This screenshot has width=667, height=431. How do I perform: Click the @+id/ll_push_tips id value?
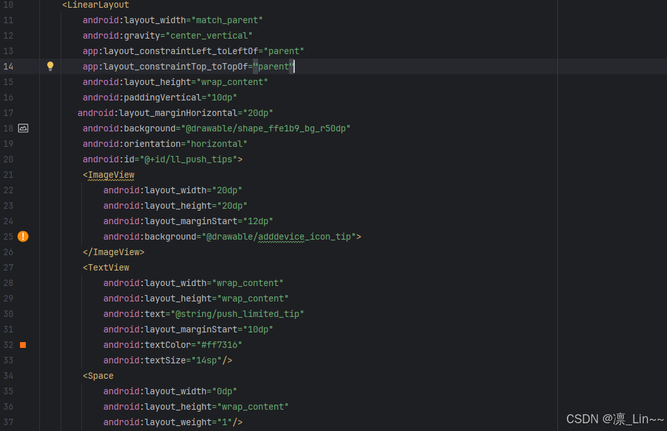(x=188, y=159)
